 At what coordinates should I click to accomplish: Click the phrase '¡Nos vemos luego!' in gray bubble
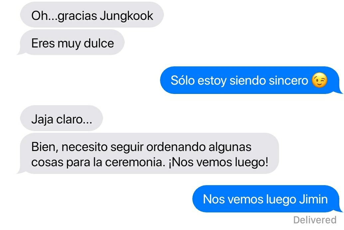point(218,162)
